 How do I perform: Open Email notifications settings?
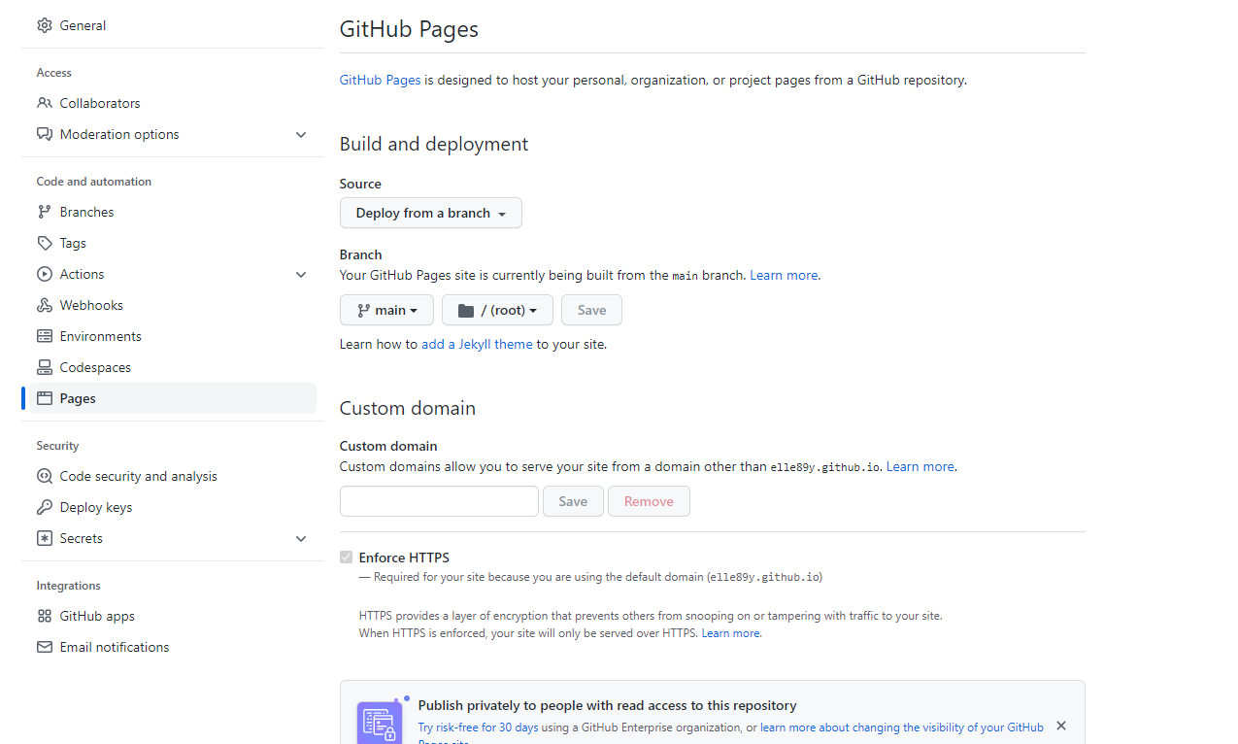click(x=173, y=647)
